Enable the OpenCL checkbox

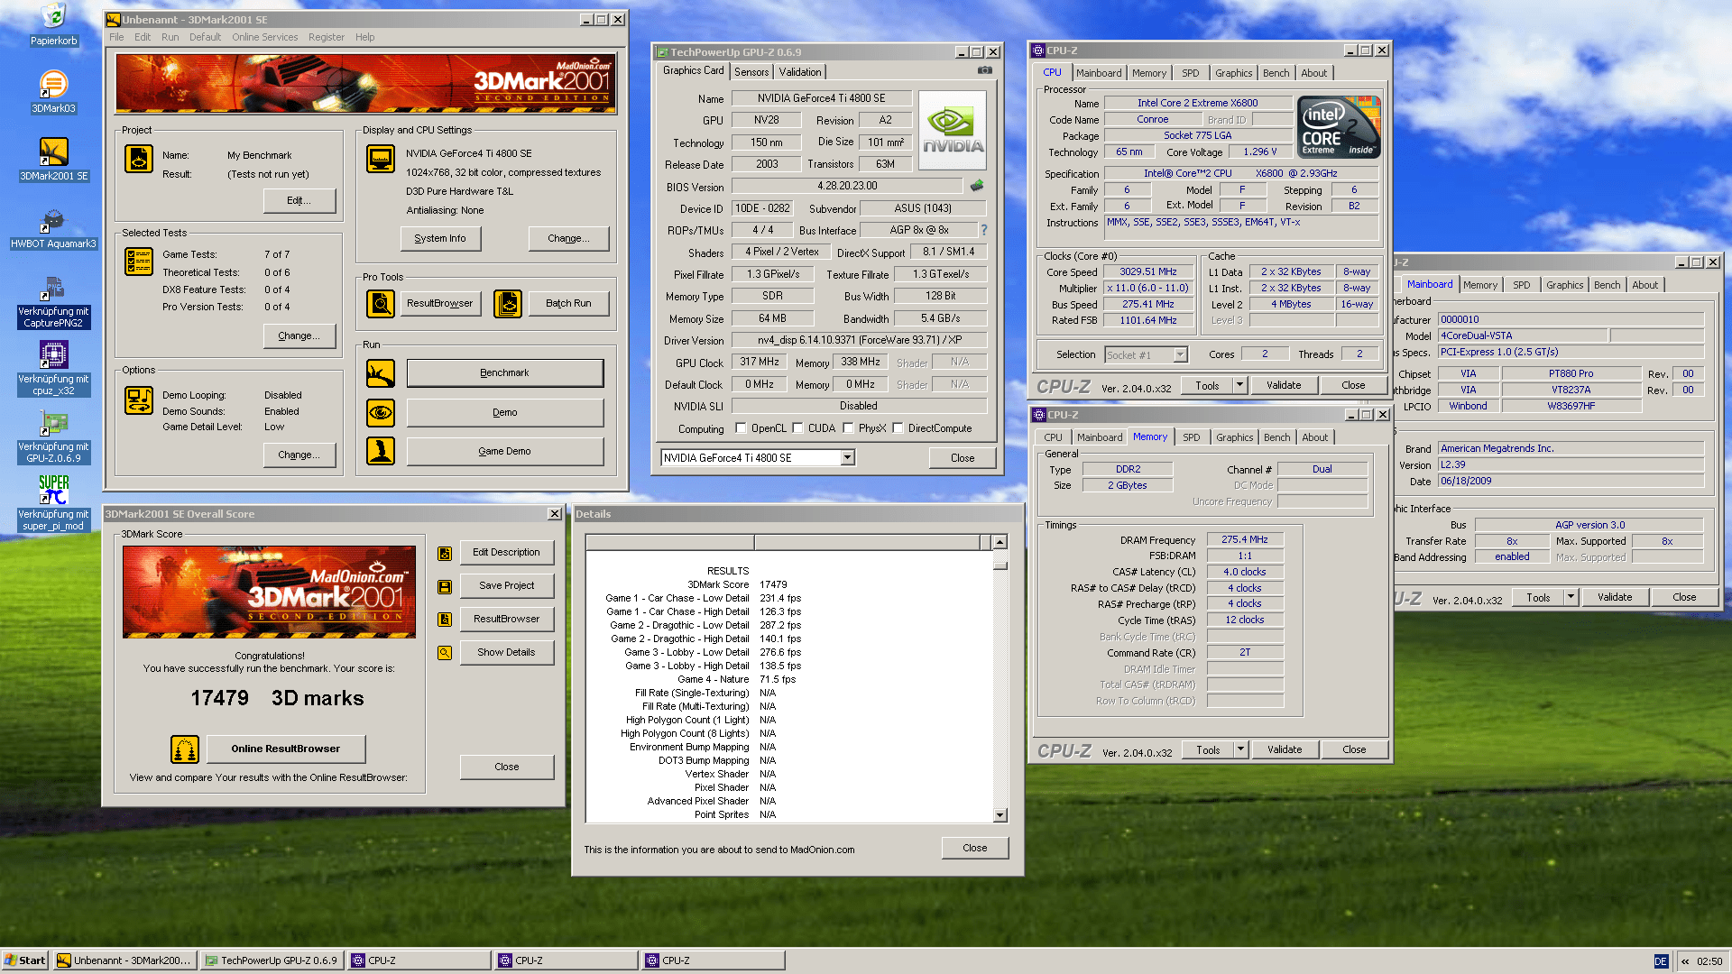[x=742, y=429]
